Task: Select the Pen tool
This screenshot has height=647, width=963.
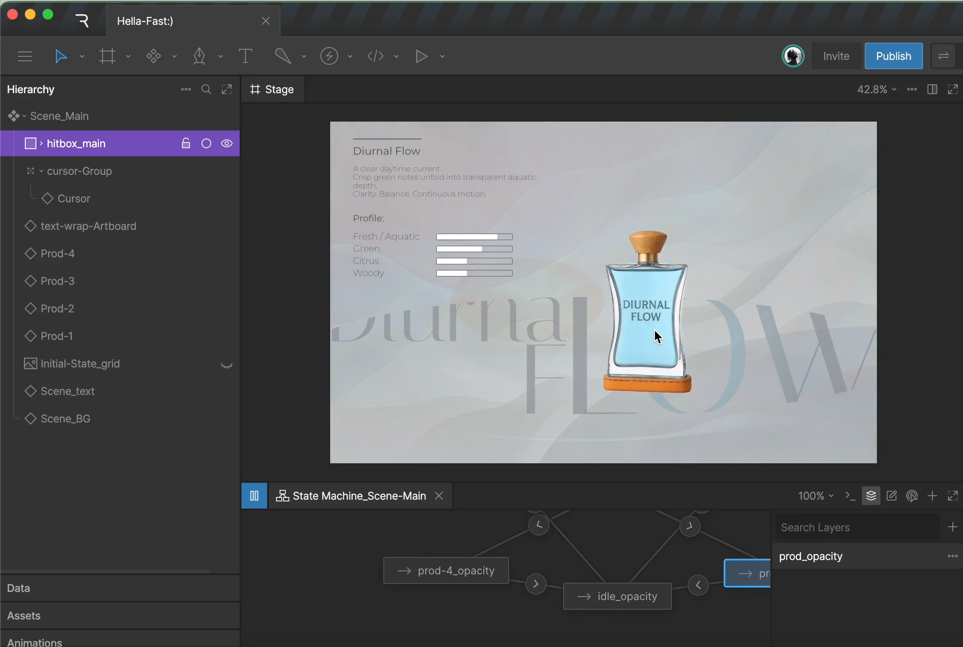Action: click(199, 56)
